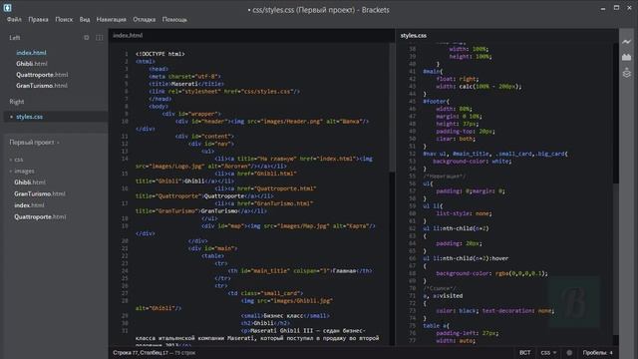
Task: Click the layers icon in right toolbar
Action: tap(627, 73)
